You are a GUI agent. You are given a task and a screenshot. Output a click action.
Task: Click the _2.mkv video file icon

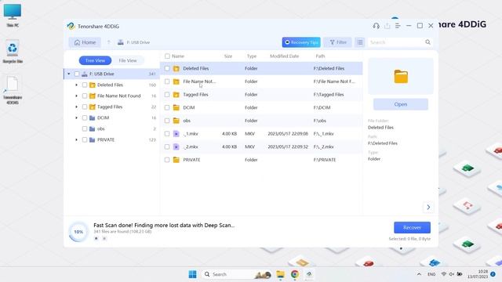[x=176, y=146]
